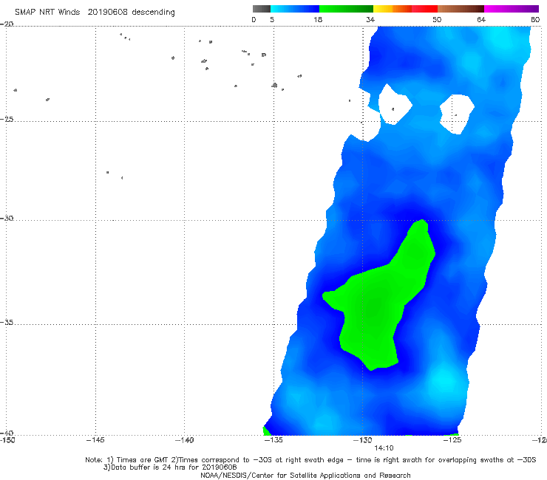Click the longitude label '-125'
The image size is (547, 480).
(452, 440)
